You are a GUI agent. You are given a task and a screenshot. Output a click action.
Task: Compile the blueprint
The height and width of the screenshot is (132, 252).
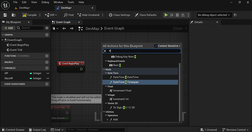click(30, 15)
